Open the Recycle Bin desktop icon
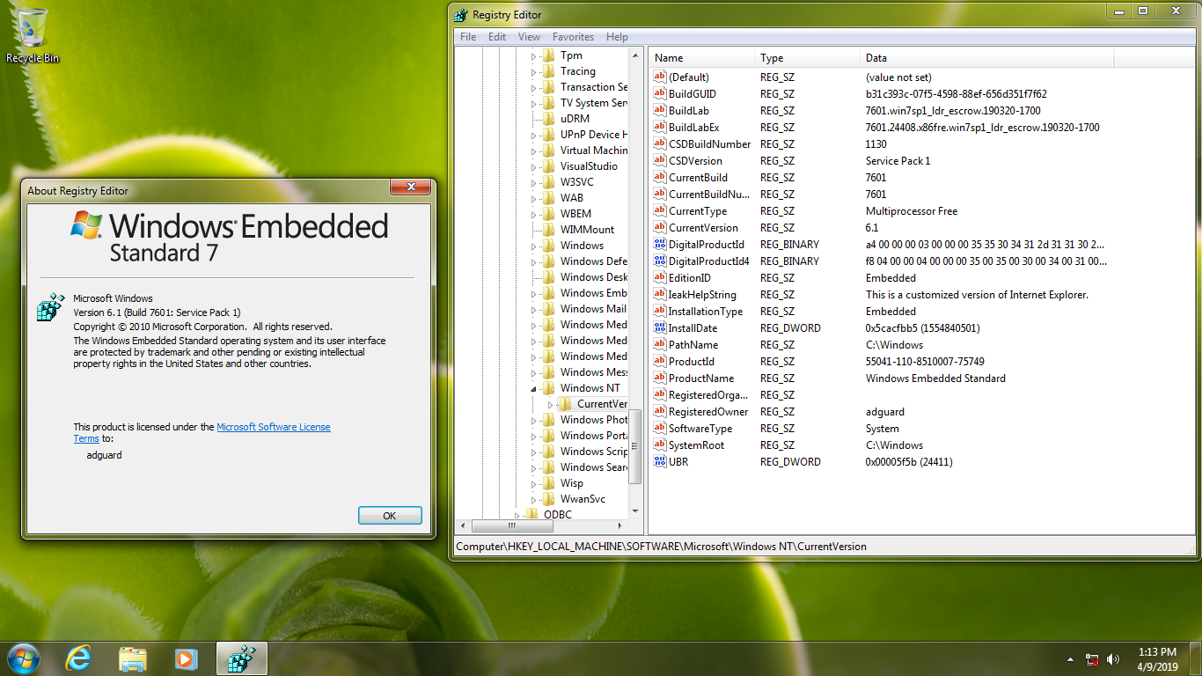Screen dimensions: 1202x676 [33, 35]
